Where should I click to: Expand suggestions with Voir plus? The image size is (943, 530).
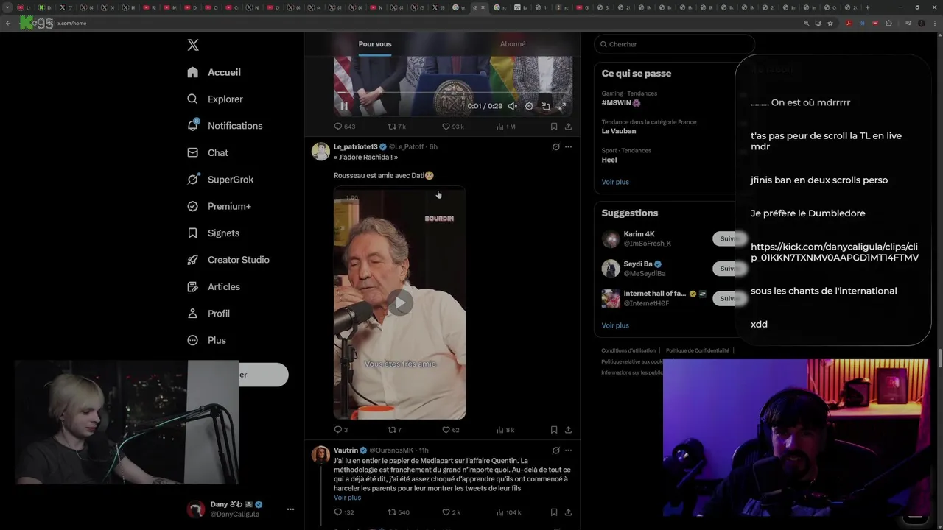point(615,325)
